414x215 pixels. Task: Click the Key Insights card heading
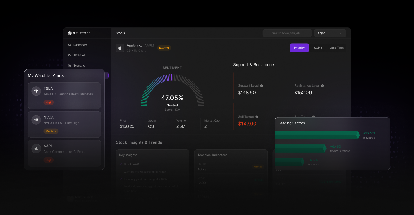(128, 155)
